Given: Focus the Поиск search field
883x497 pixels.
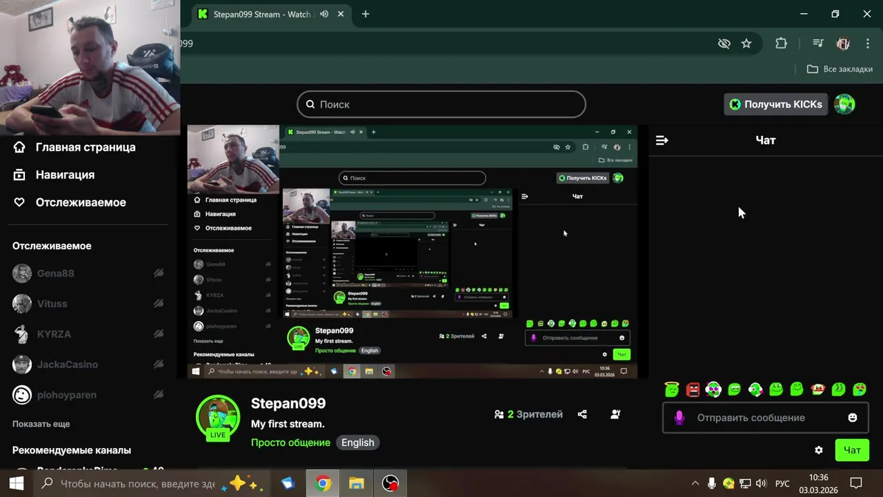Looking at the screenshot, I should click(441, 104).
